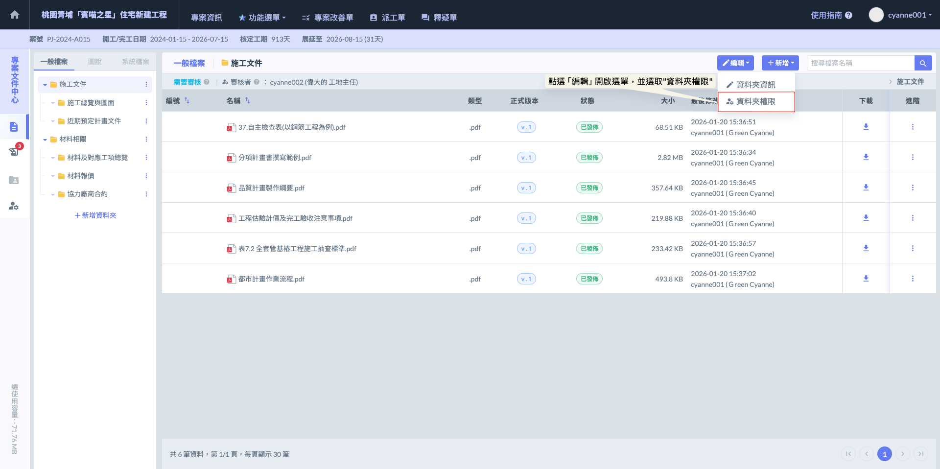Click the notification icon with badge 3
This screenshot has width=940, height=469.
click(x=14, y=151)
